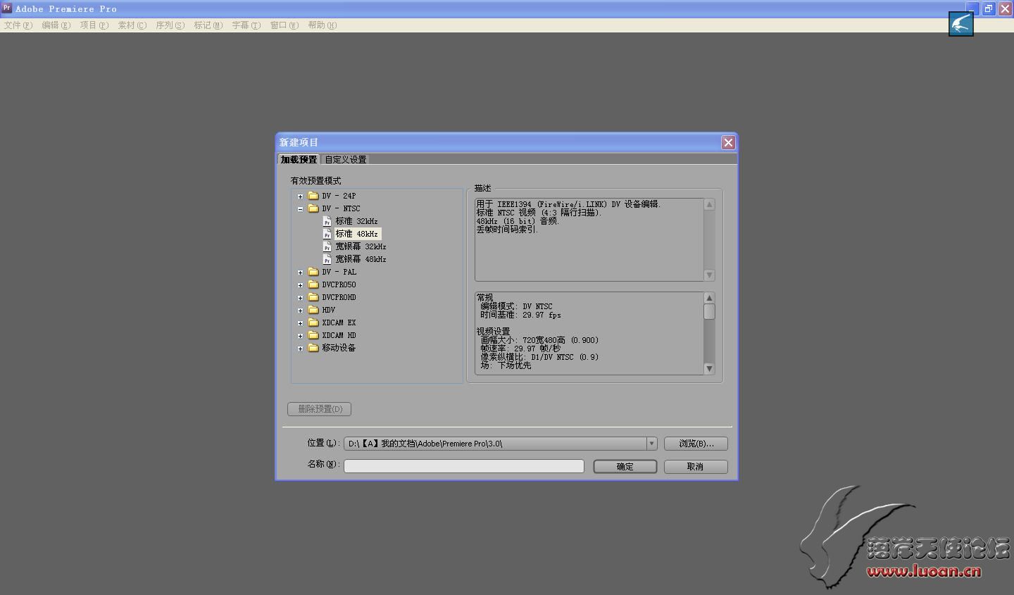Screen dimensions: 1014x595
Task: Click the XDCAM HD folder icon
Action: pyautogui.click(x=313, y=335)
